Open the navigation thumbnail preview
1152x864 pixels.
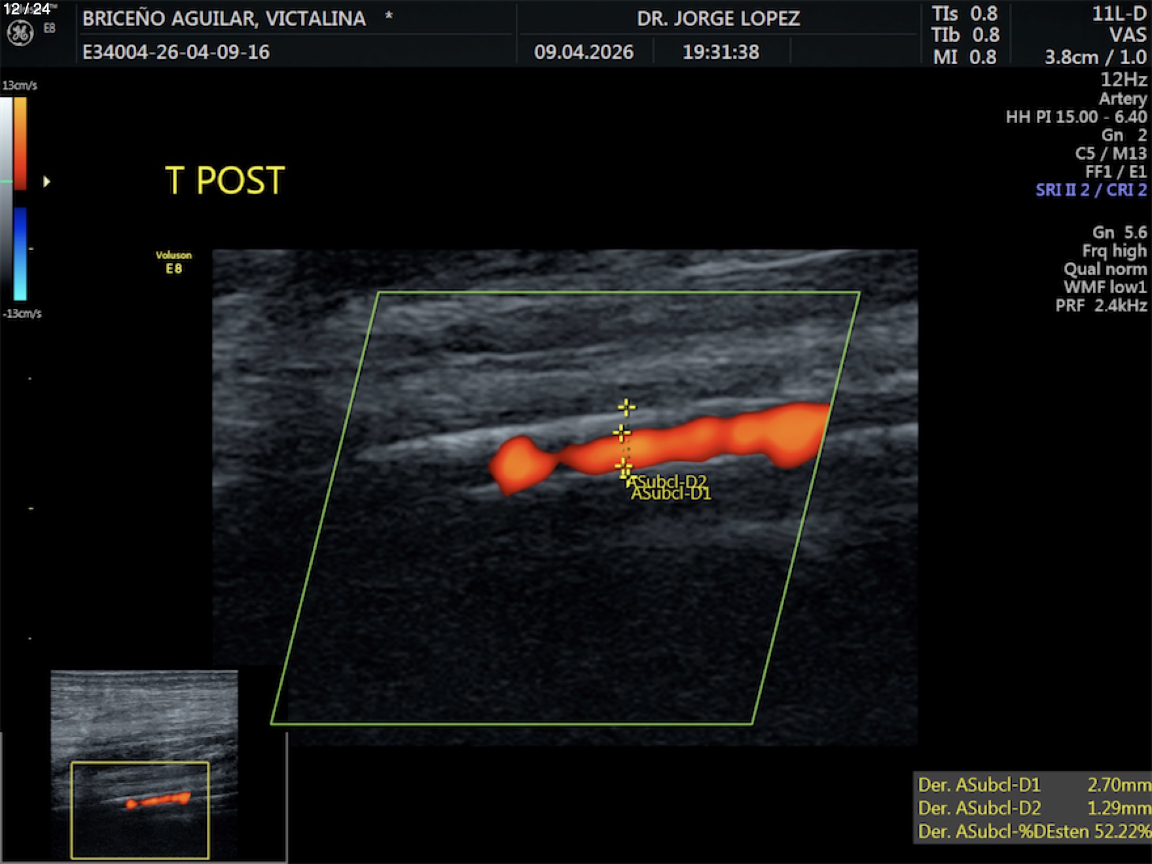point(144,765)
